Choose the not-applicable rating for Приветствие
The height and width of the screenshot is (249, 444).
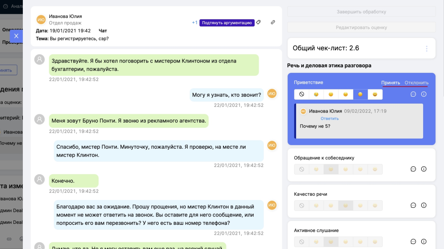[x=302, y=94]
